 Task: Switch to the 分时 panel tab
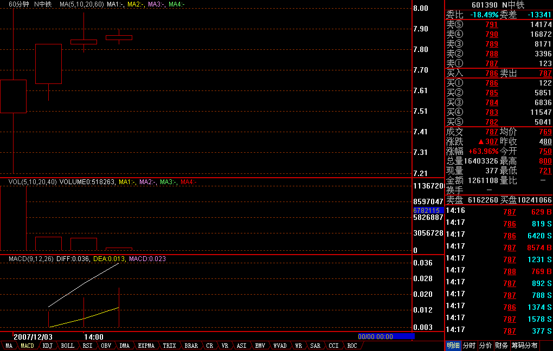[x=469, y=346]
